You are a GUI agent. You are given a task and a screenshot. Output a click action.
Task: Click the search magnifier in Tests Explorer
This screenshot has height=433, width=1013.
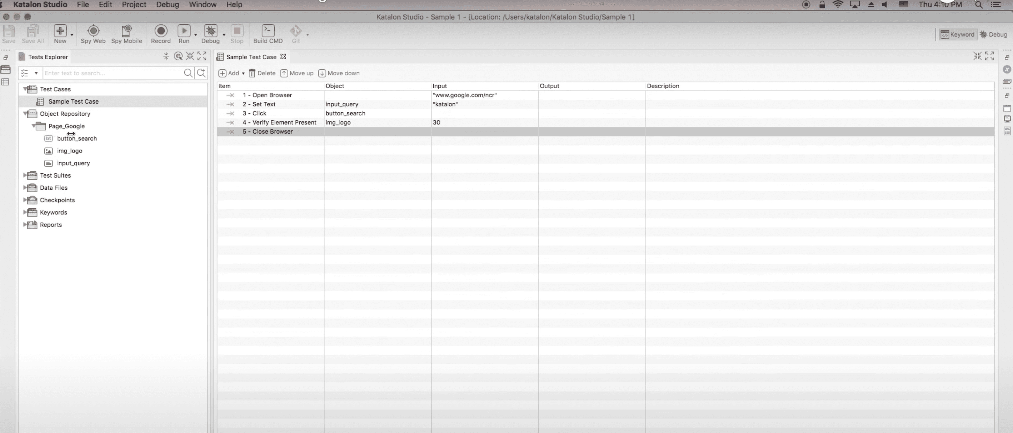point(188,73)
